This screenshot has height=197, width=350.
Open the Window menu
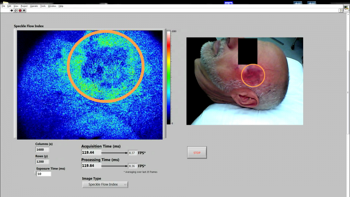[52, 6]
